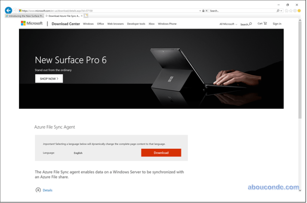Viewport: 307px width, 203px height.
Task: Go back with the blue back arrow
Action: 9,10
